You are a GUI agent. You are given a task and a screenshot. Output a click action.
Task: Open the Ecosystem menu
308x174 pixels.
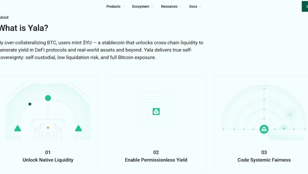click(141, 7)
